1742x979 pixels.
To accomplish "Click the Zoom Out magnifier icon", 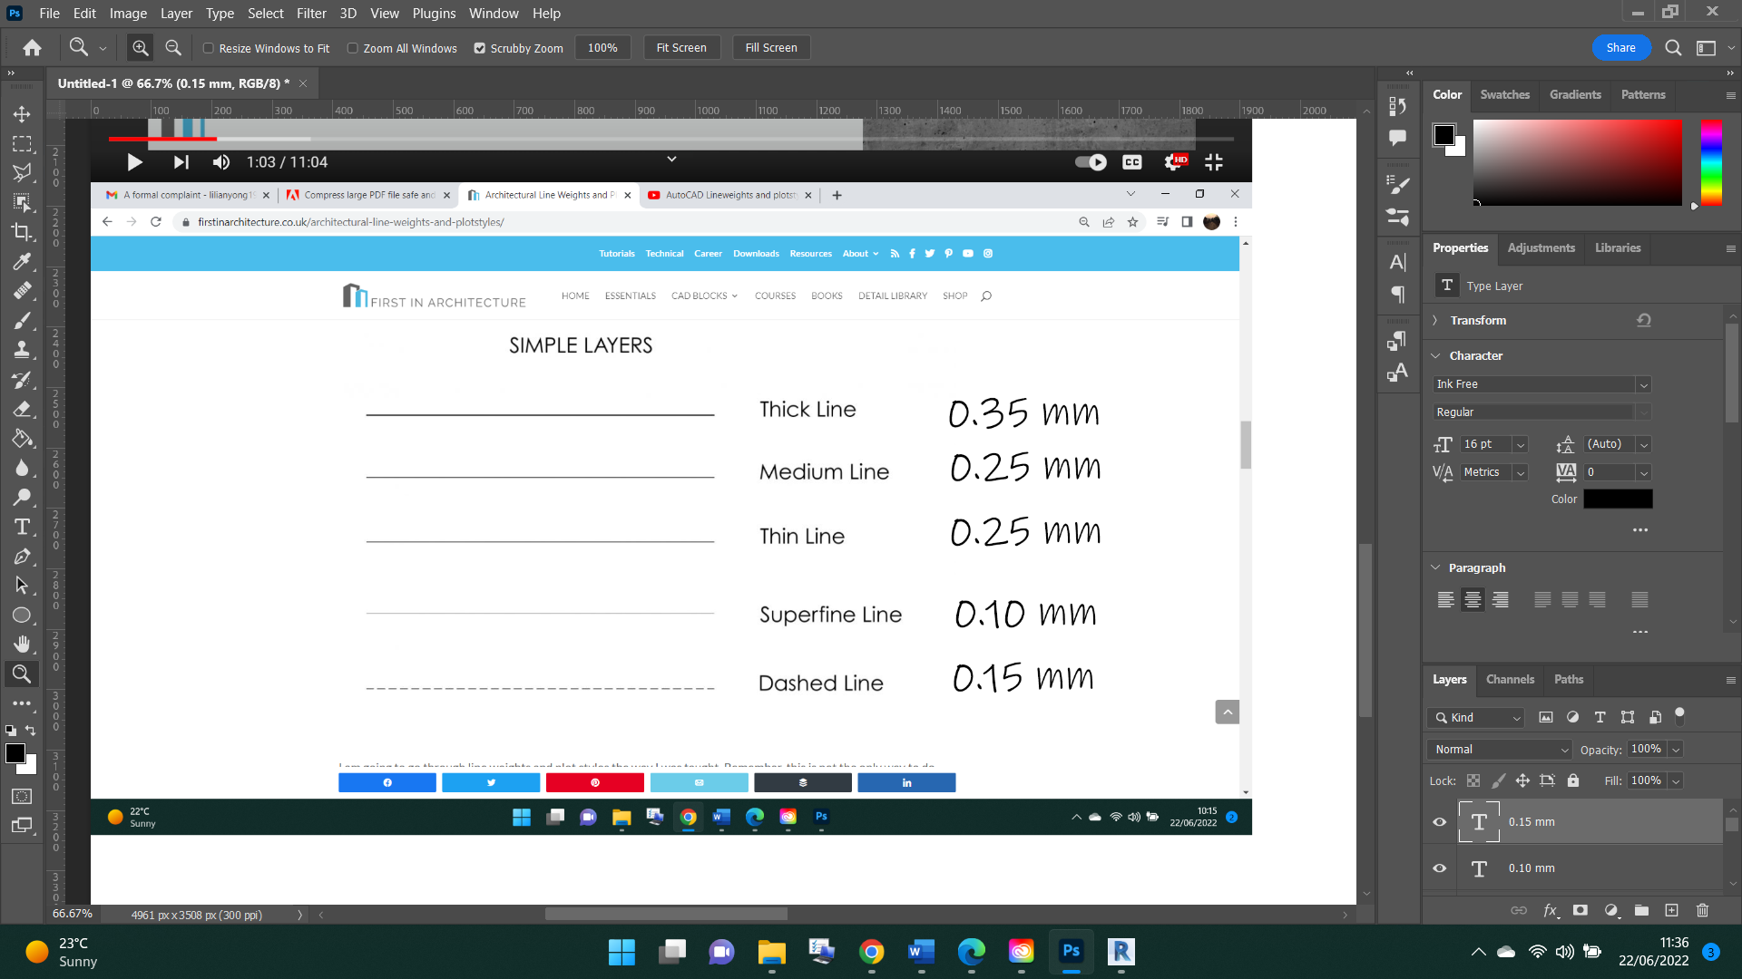I will [x=173, y=48].
